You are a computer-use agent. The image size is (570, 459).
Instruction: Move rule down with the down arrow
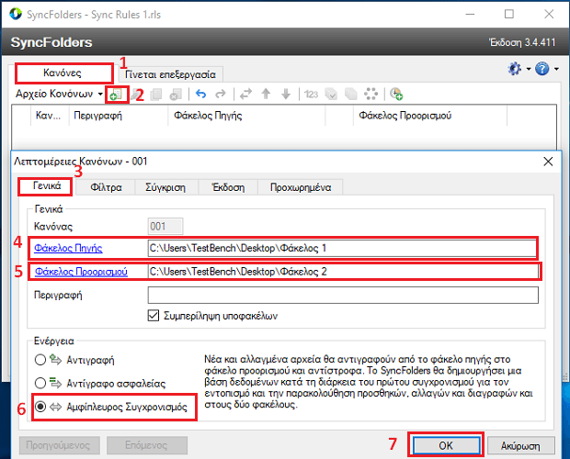click(x=286, y=94)
